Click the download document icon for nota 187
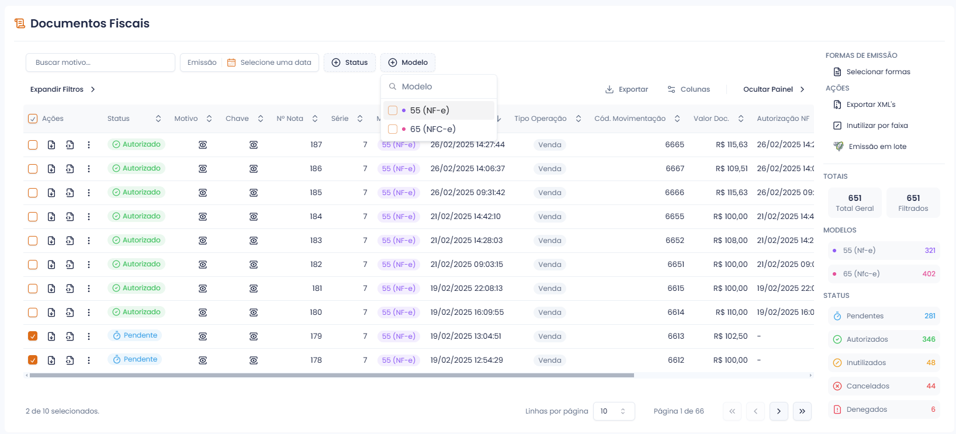The height and width of the screenshot is (434, 956). (x=51, y=145)
